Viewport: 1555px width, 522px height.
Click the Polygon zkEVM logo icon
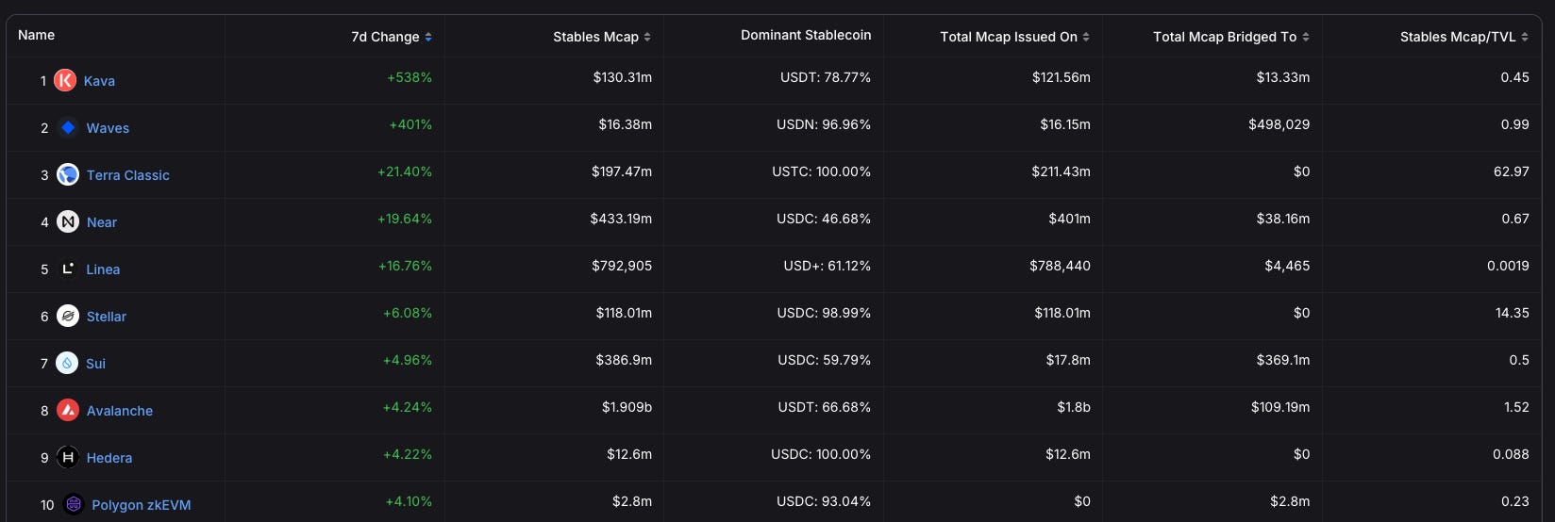[74, 505]
